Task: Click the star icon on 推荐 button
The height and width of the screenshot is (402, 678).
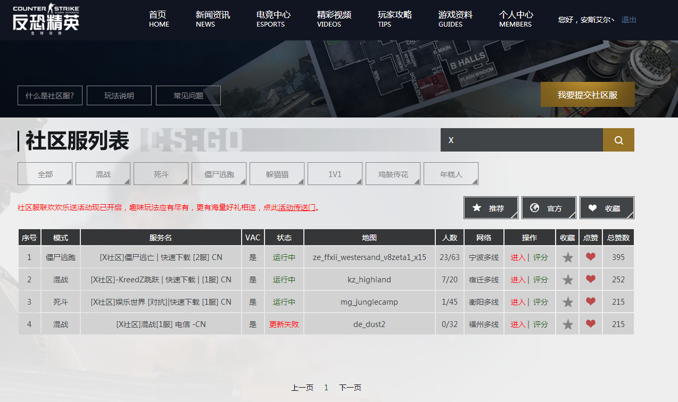Action: (x=477, y=207)
